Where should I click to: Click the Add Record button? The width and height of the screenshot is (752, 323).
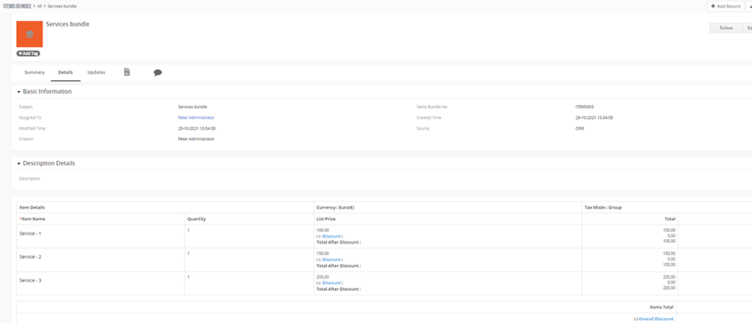pos(724,6)
